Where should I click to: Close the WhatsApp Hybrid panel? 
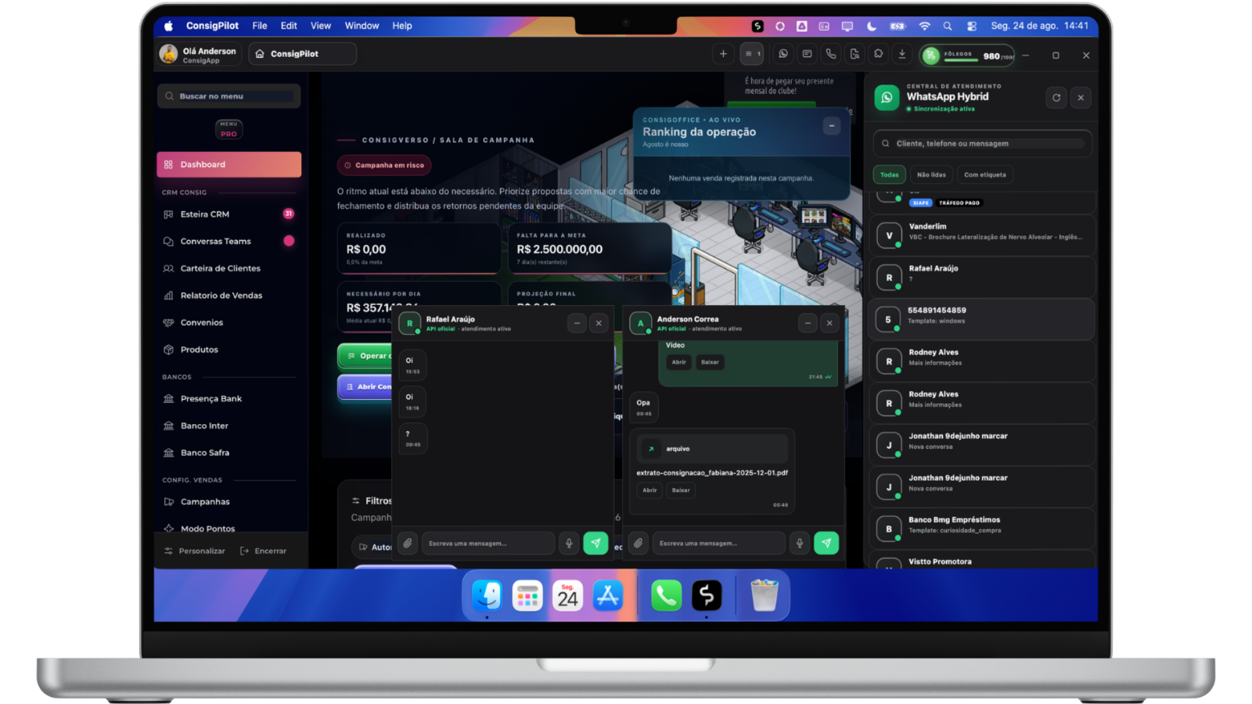point(1081,98)
